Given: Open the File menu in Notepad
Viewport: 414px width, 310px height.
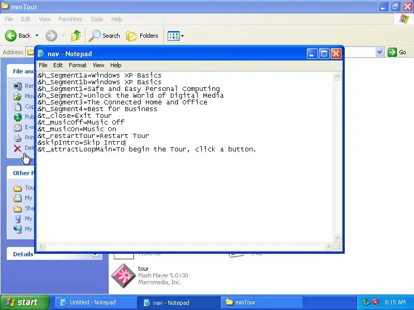Looking at the screenshot, I should tap(43, 65).
